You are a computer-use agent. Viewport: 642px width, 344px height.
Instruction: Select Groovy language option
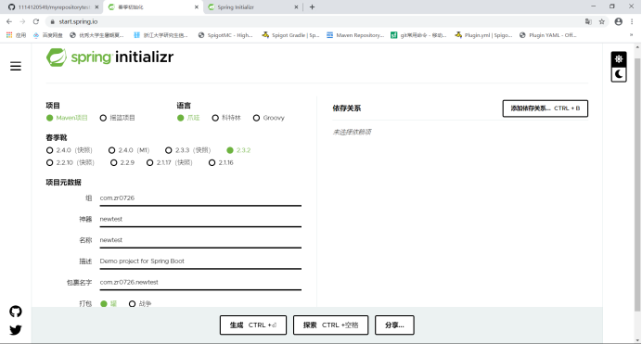click(269, 118)
